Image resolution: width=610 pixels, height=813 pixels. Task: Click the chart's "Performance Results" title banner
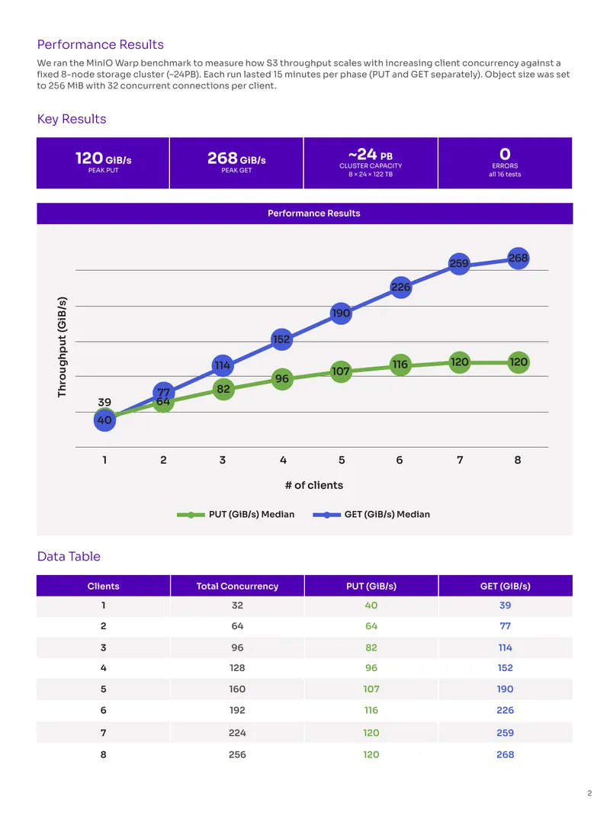[305, 213]
